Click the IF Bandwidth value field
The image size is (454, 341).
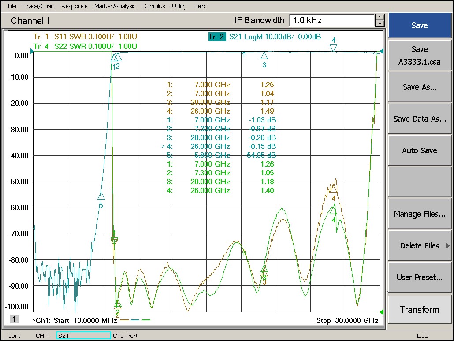tap(331, 20)
